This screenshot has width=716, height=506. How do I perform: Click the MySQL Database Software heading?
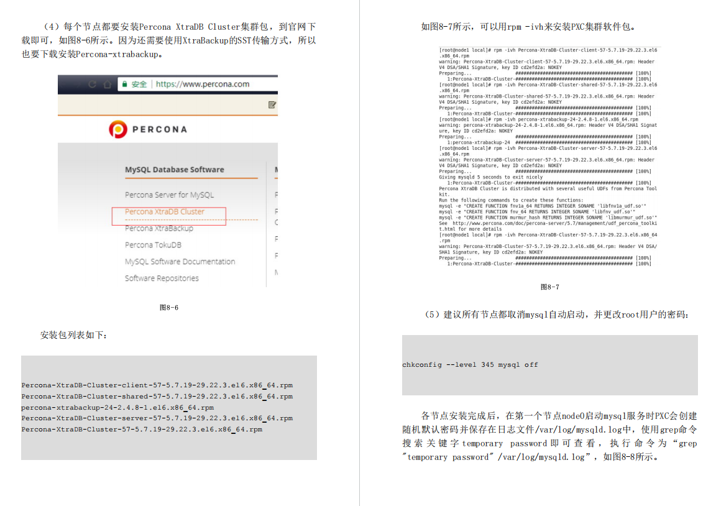pos(175,170)
